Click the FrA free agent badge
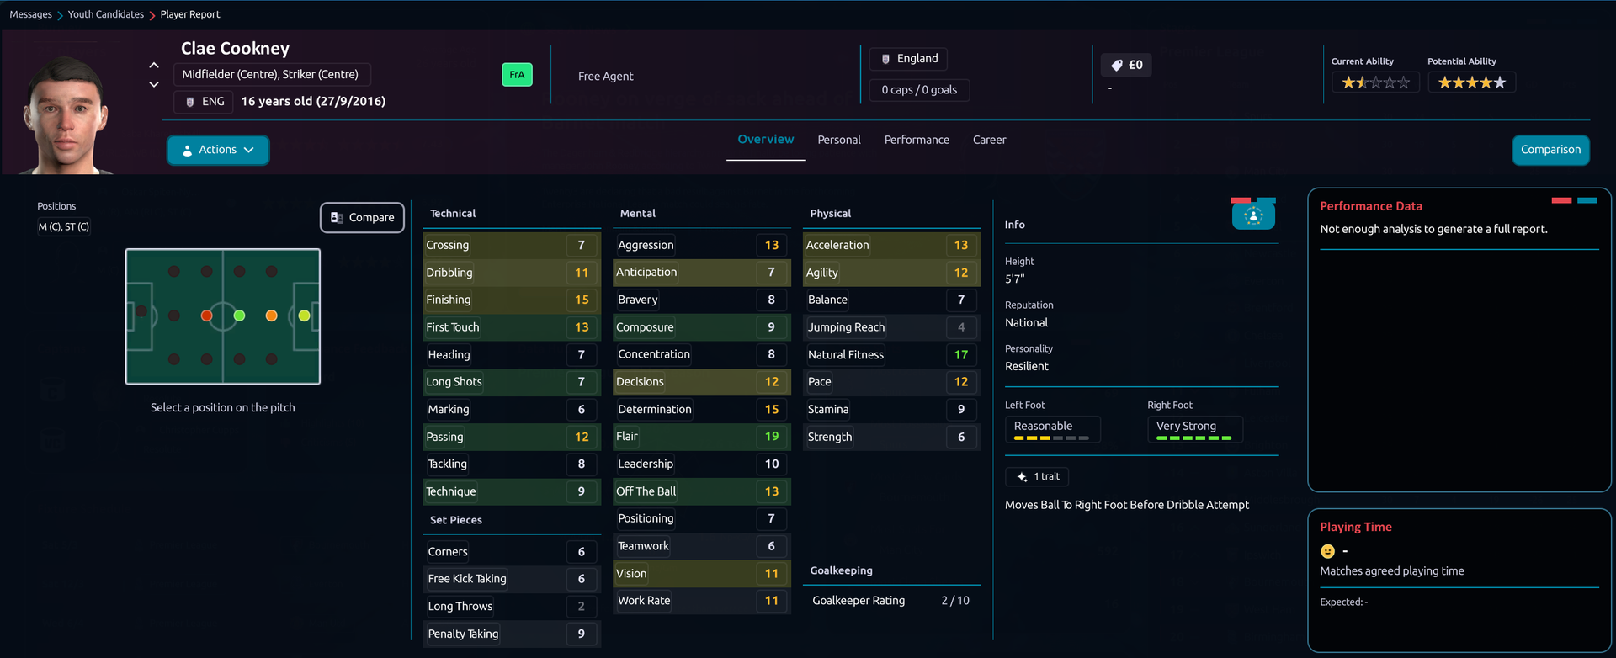Screen dimensions: 1616x658 pos(517,75)
